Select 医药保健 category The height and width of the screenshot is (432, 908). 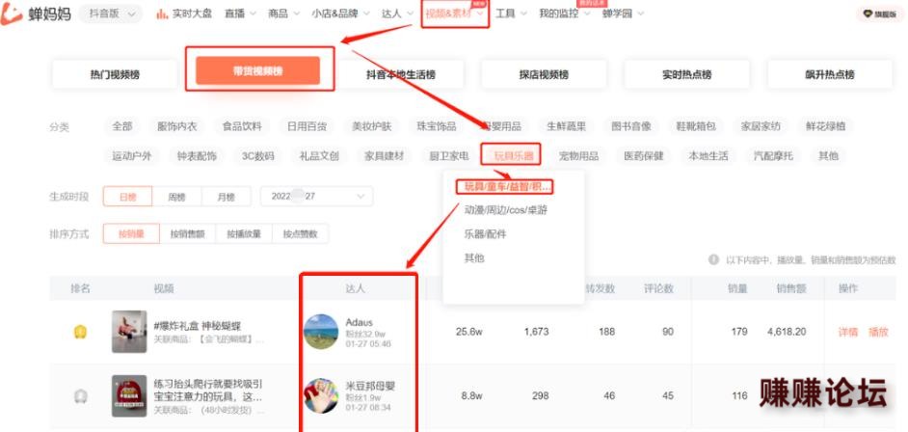point(643,156)
